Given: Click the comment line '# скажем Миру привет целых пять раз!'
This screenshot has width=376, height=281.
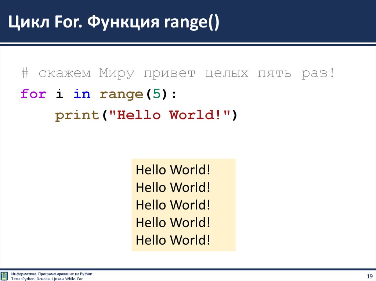Looking at the screenshot, I should click(178, 73).
